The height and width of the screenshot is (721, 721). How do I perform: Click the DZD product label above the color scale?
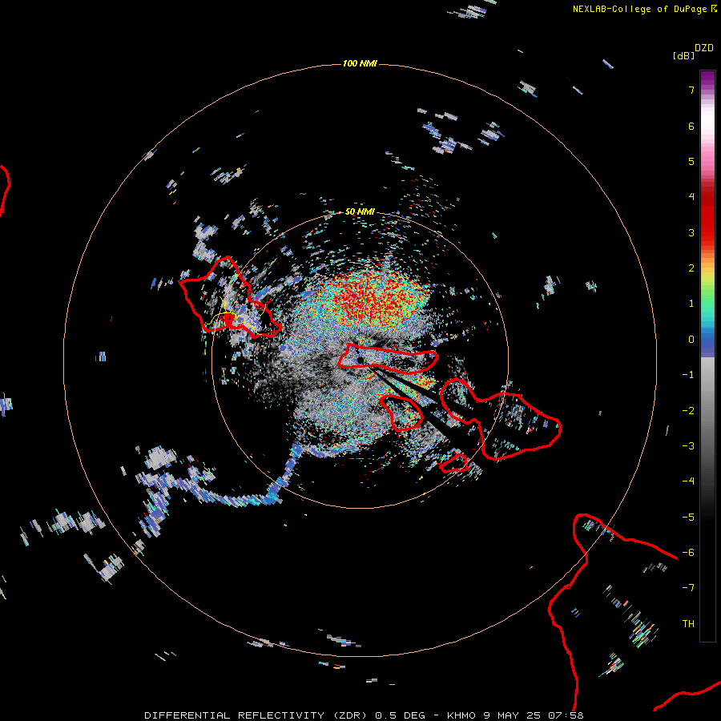[x=704, y=48]
